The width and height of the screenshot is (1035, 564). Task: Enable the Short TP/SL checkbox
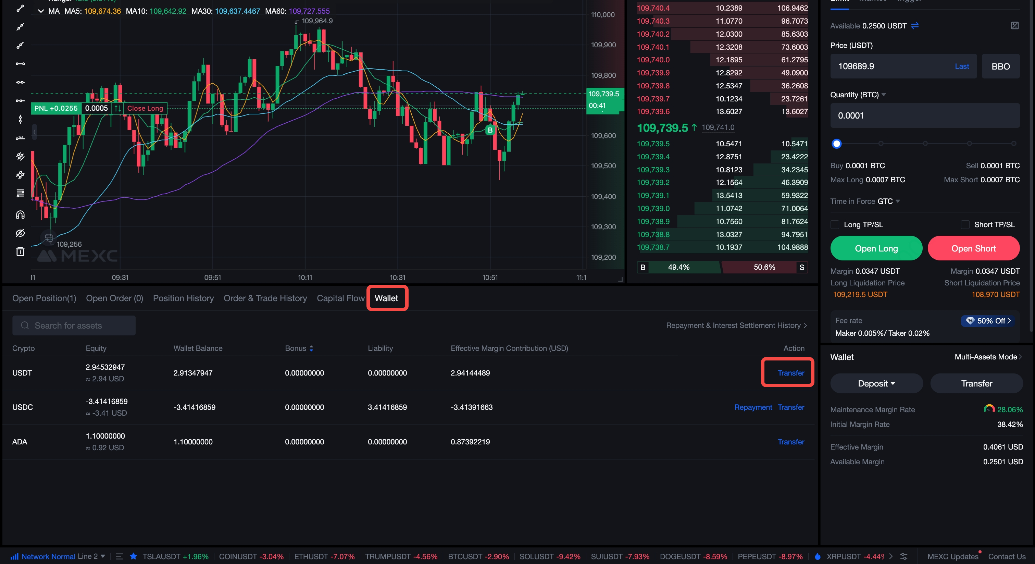click(965, 225)
